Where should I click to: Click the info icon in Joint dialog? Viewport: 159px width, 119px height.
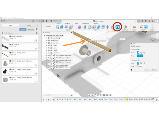tap(132, 70)
